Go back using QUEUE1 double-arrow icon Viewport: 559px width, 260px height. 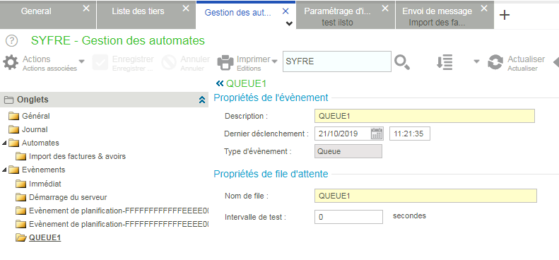[220, 84]
